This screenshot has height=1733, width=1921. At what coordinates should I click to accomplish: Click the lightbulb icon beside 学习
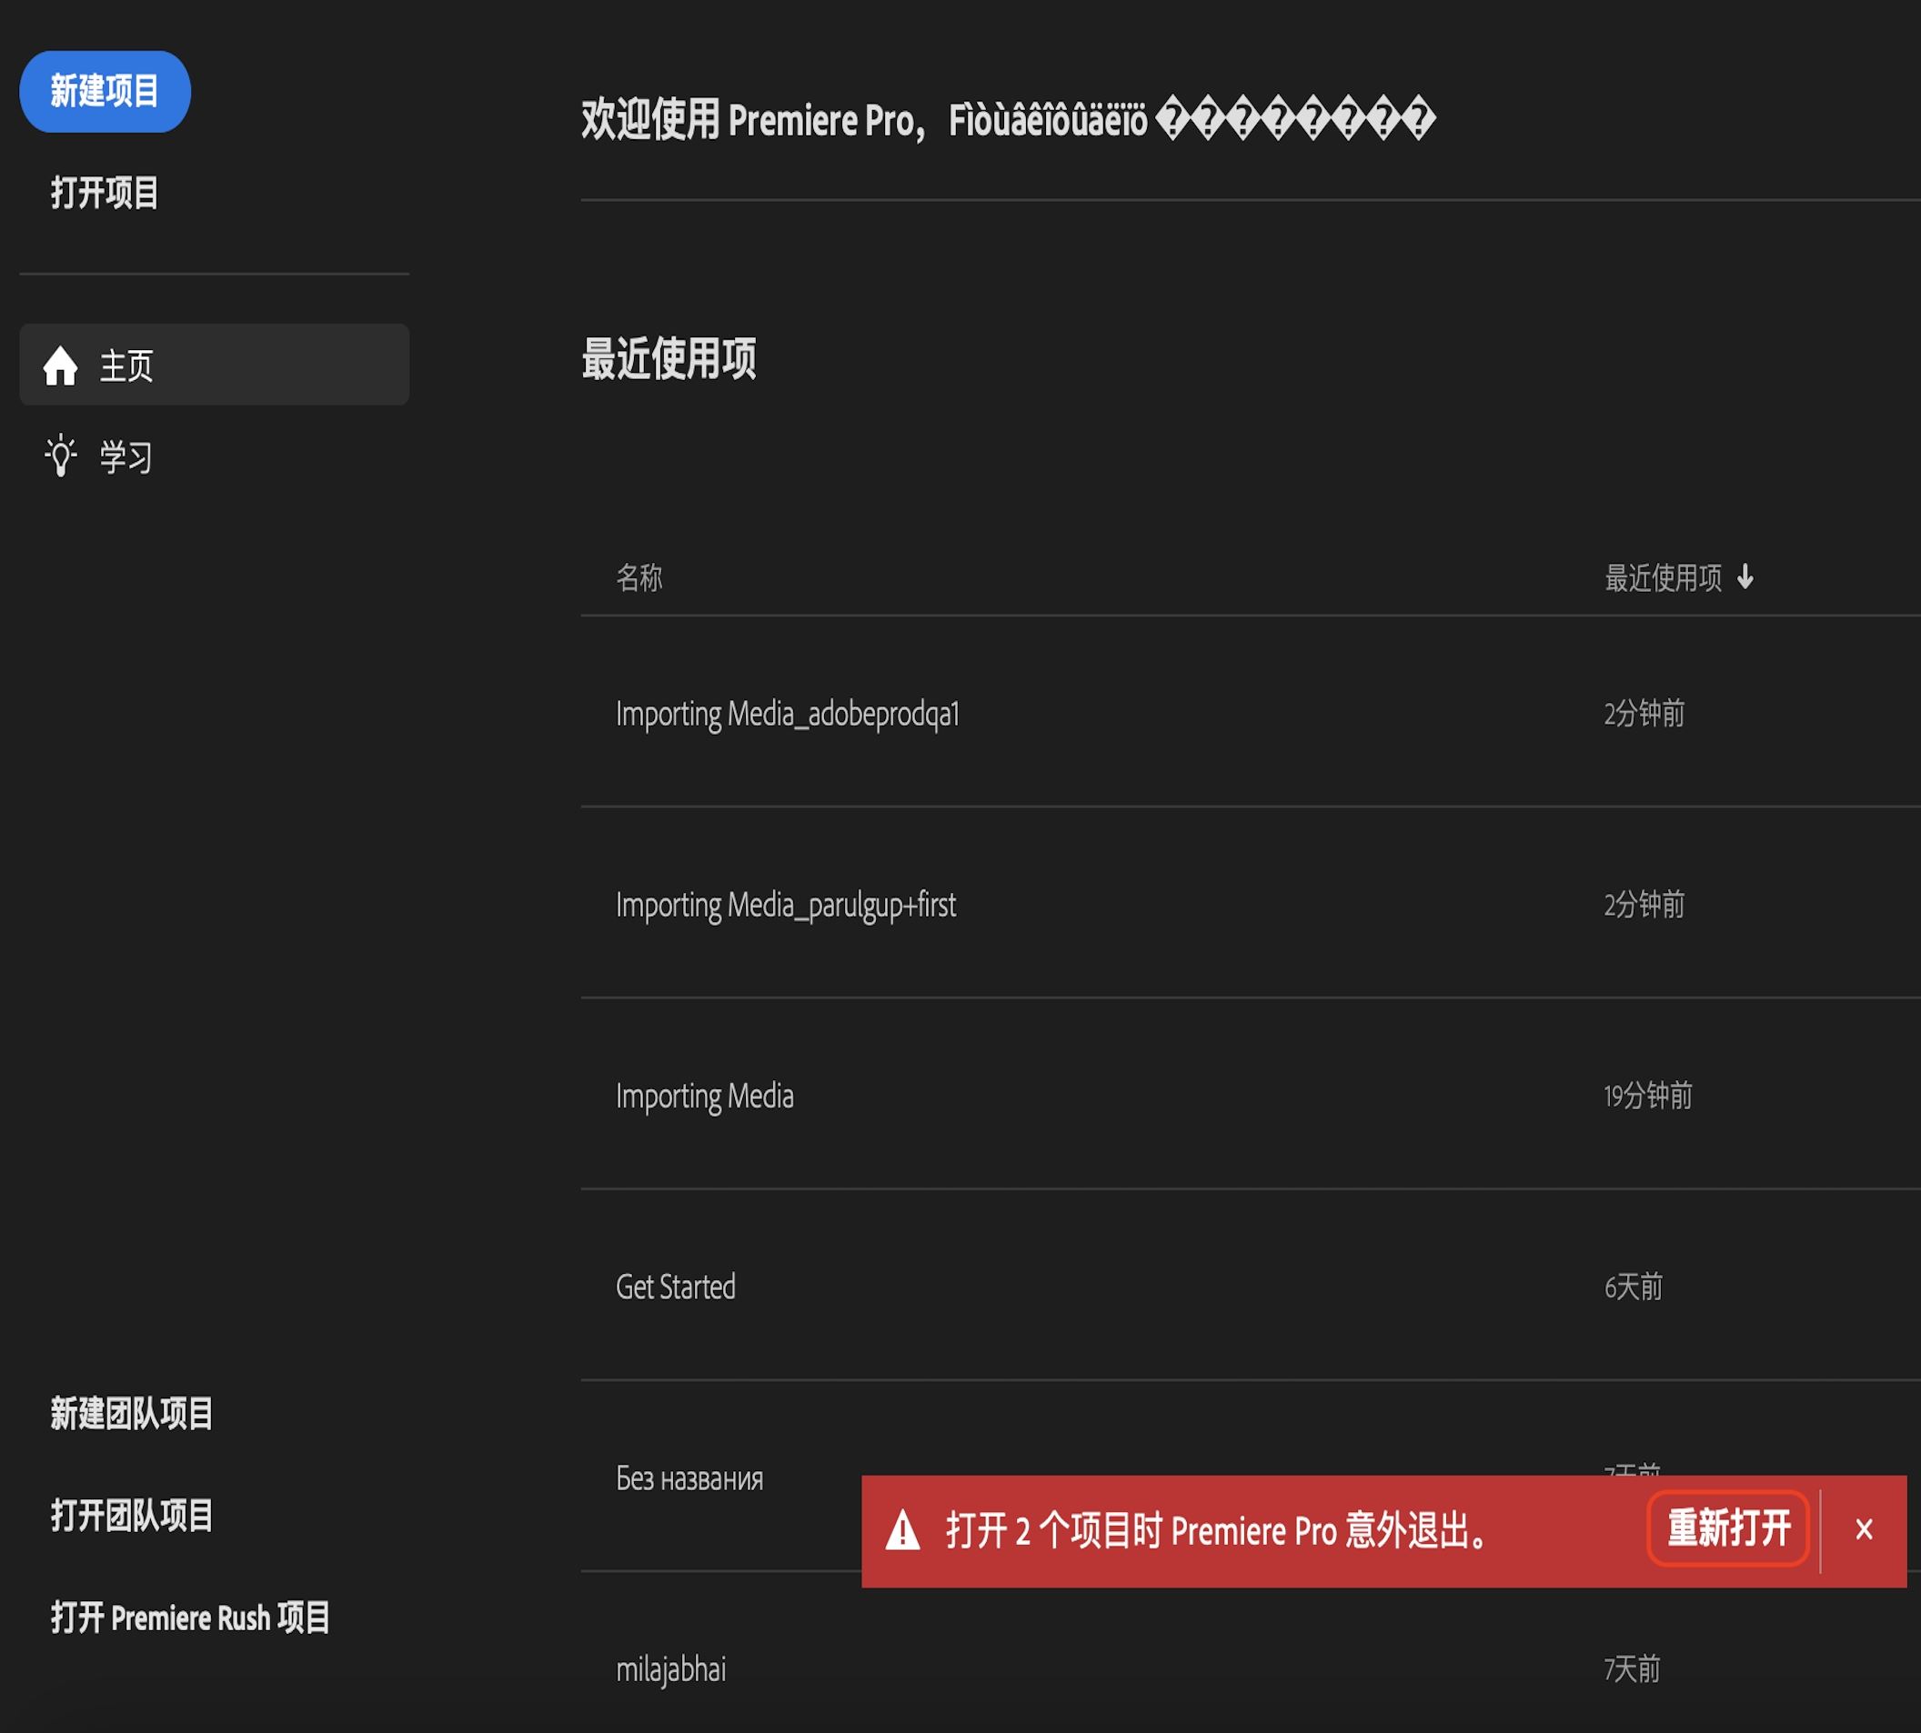click(61, 456)
